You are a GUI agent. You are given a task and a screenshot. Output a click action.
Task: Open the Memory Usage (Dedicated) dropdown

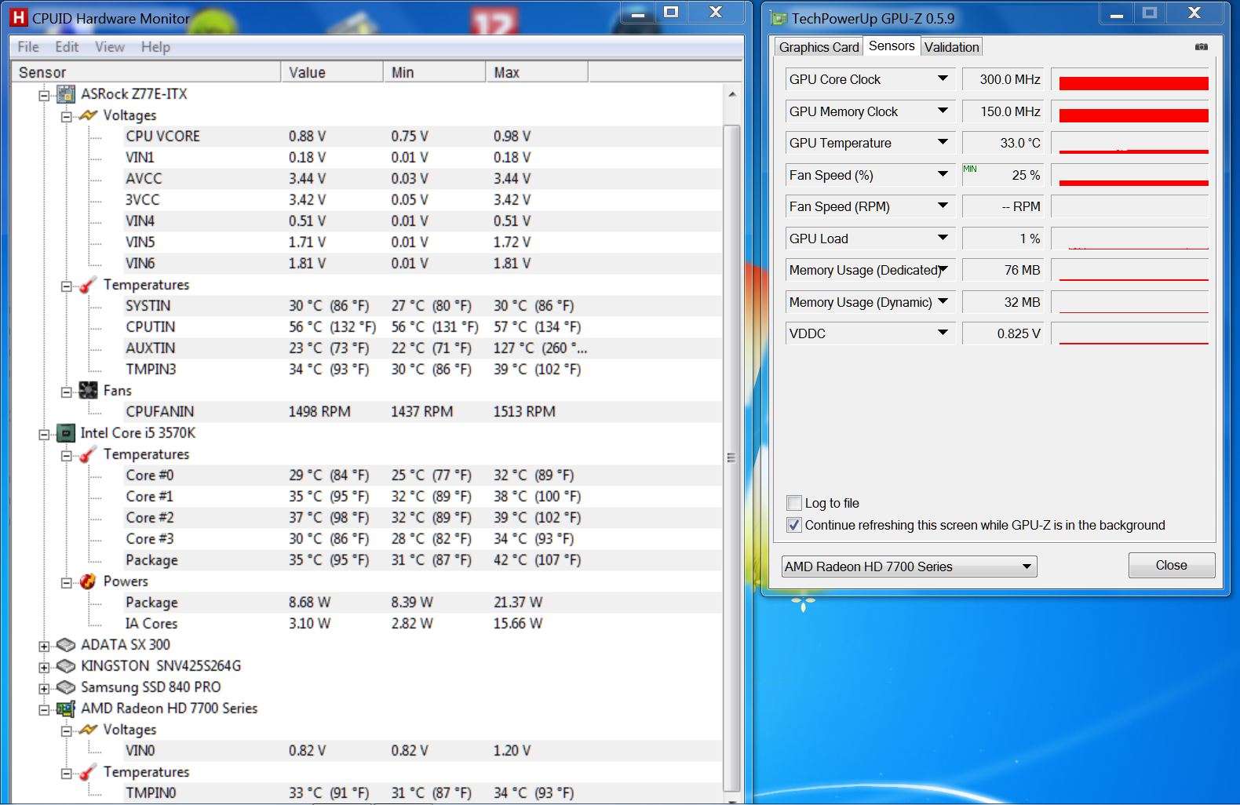click(943, 269)
